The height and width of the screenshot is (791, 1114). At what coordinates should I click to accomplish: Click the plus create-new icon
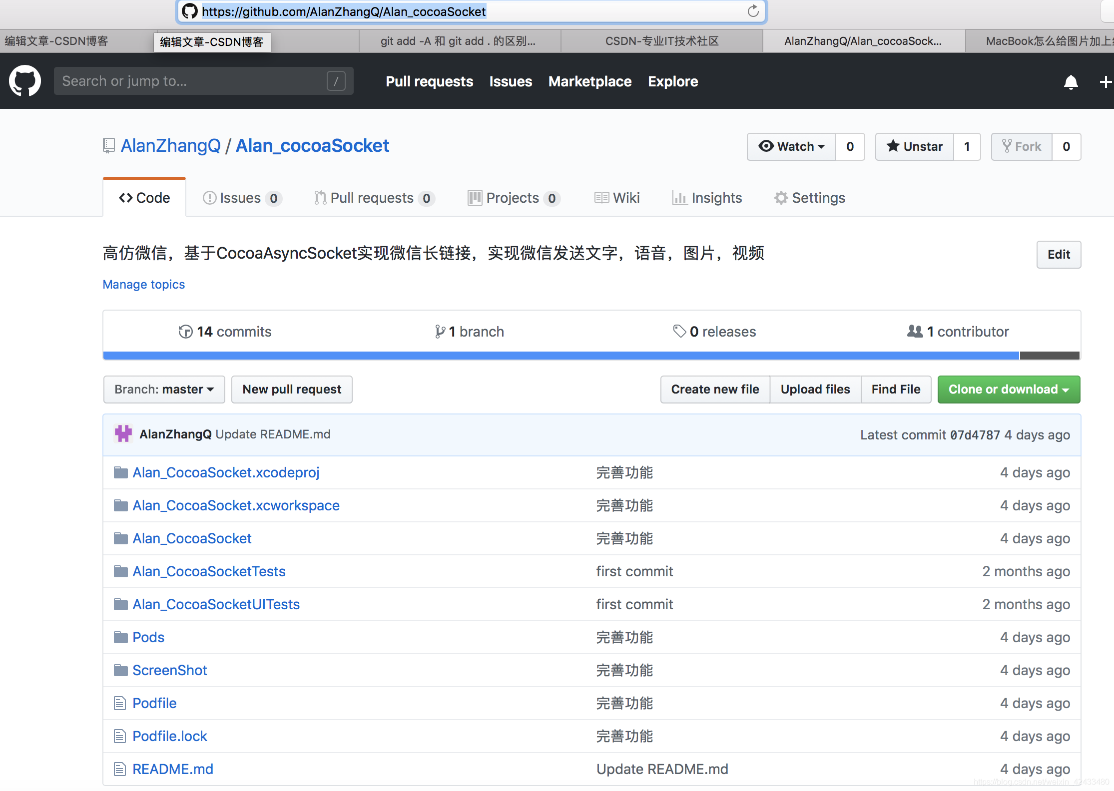click(x=1106, y=82)
